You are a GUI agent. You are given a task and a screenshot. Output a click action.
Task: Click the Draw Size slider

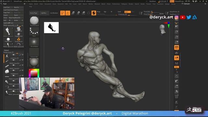154,14
